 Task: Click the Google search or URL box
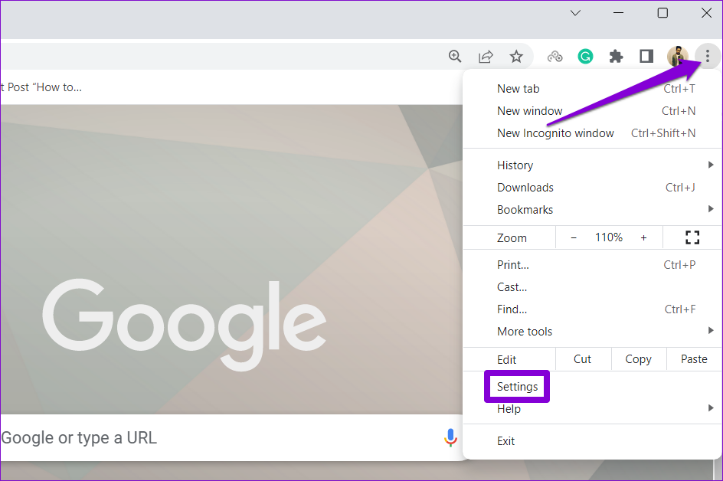(231, 437)
